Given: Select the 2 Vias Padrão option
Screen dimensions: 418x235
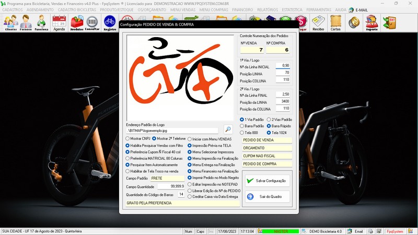Looking at the screenshot, I should click(x=269, y=120).
